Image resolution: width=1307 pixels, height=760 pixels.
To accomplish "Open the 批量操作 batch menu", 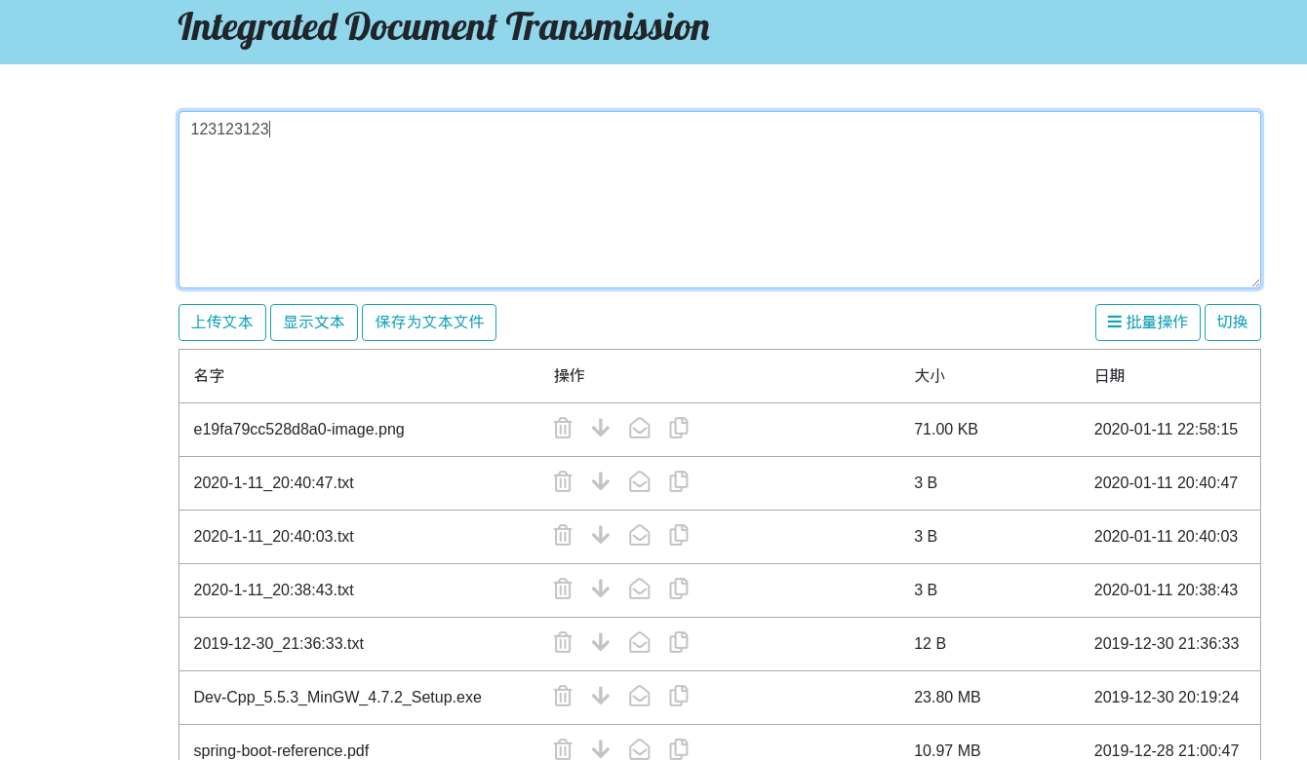I will 1147,323.
